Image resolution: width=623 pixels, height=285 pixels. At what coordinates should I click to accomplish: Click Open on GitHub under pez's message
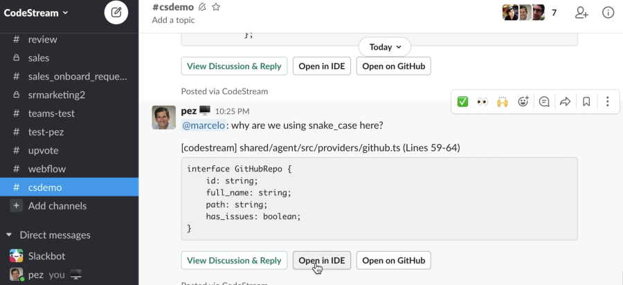(394, 261)
